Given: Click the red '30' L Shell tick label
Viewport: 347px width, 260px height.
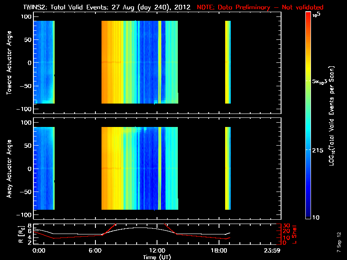Looking at the screenshot, I should (x=286, y=225).
